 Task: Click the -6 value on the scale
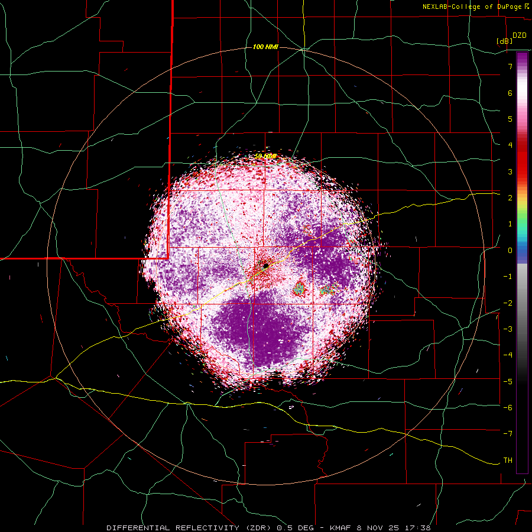pos(508,407)
